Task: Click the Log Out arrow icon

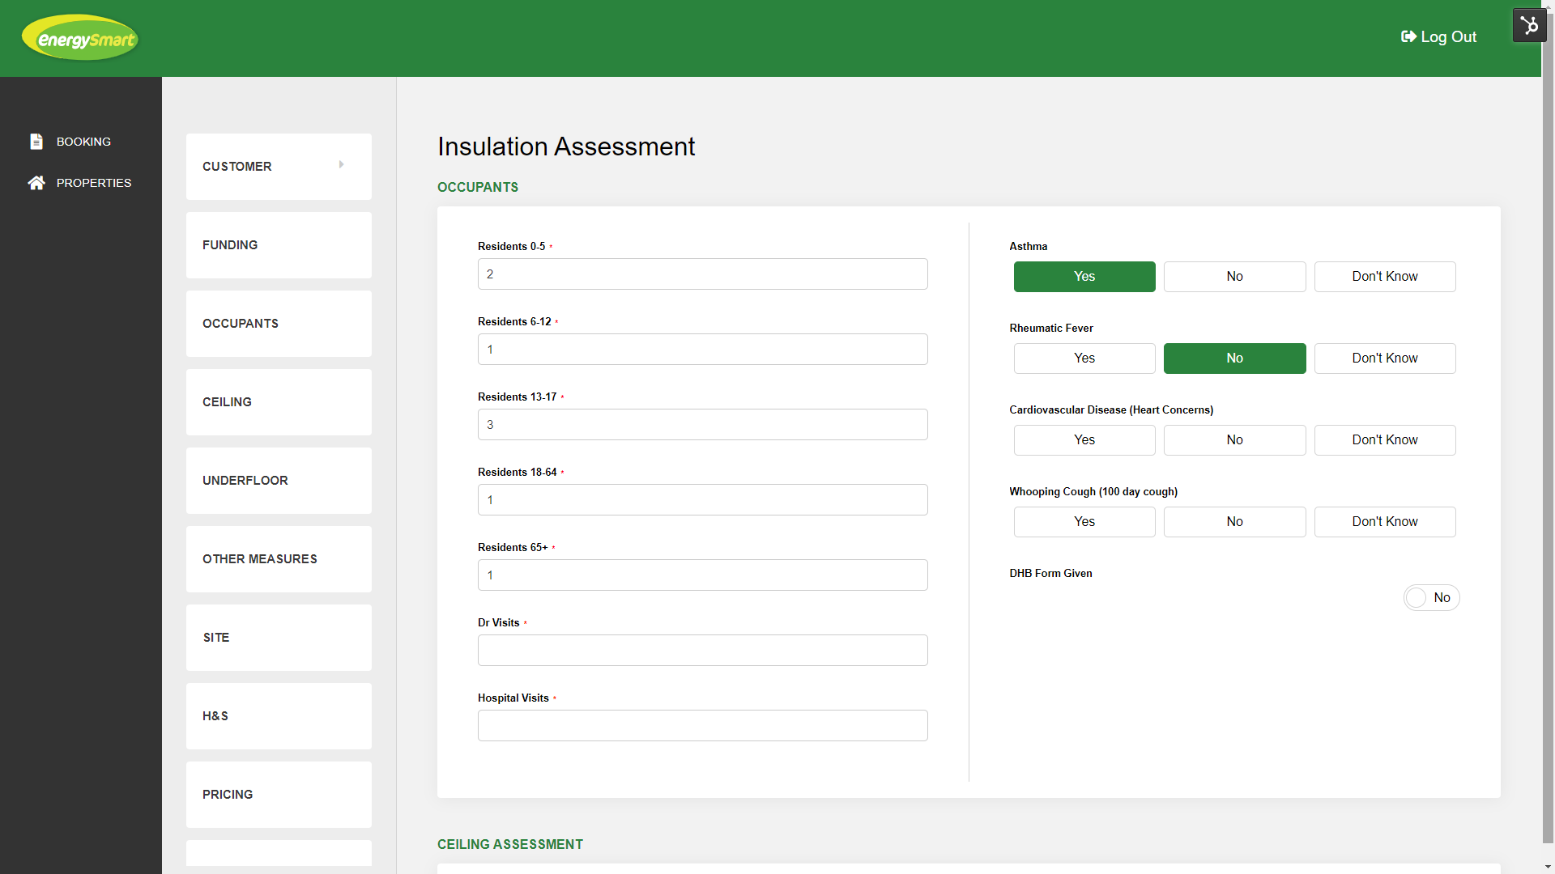Action: (1408, 37)
